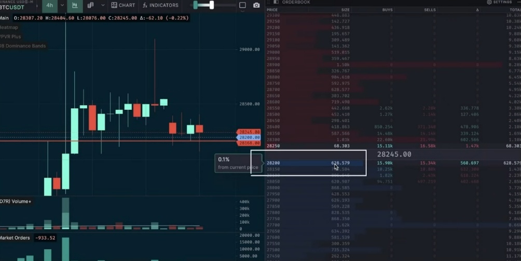
Task: Click the 29000.00 axis label on chart
Action: click(x=250, y=49)
